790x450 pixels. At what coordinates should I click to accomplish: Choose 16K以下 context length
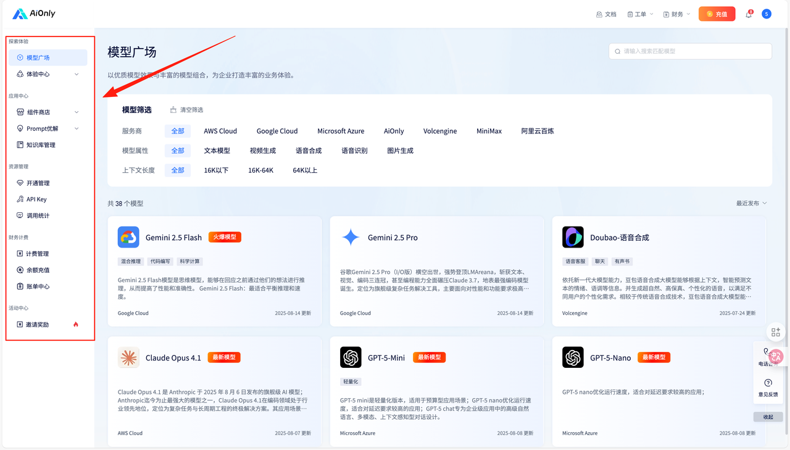pos(216,170)
